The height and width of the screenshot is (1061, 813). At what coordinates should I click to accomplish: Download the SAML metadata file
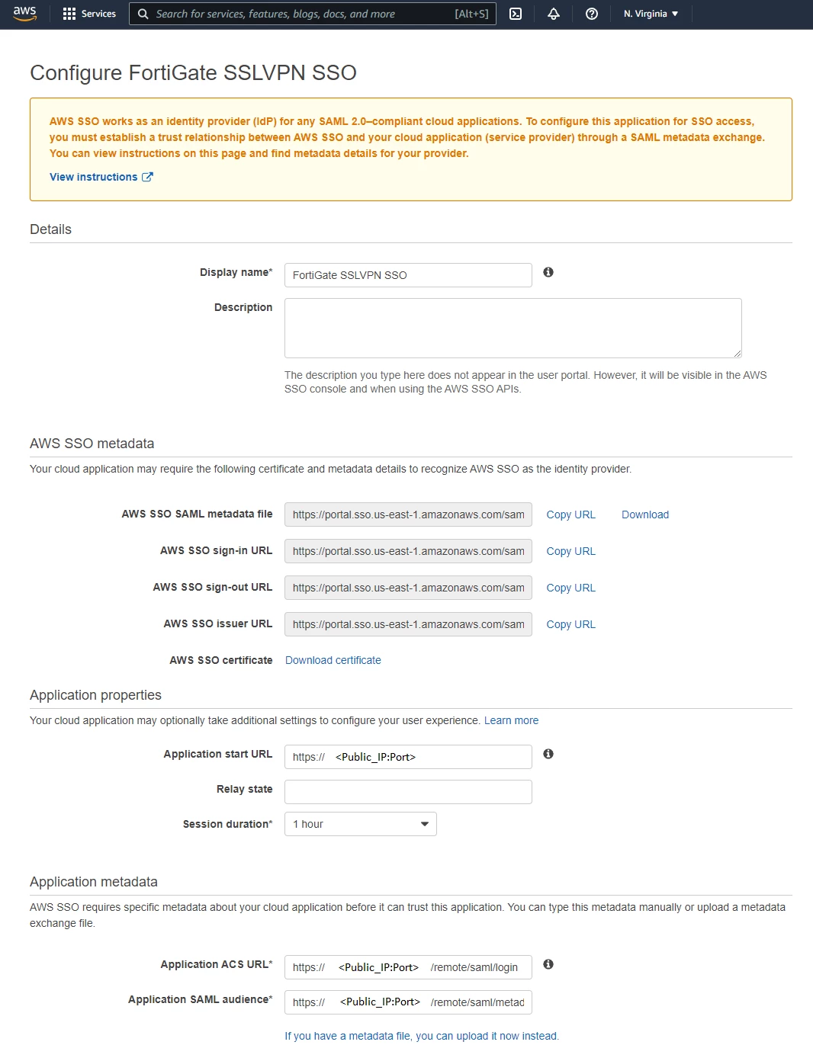645,514
